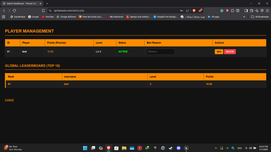271x152 pixels.
Task: Open the tab search dropdown arrow
Action: (4, 3)
